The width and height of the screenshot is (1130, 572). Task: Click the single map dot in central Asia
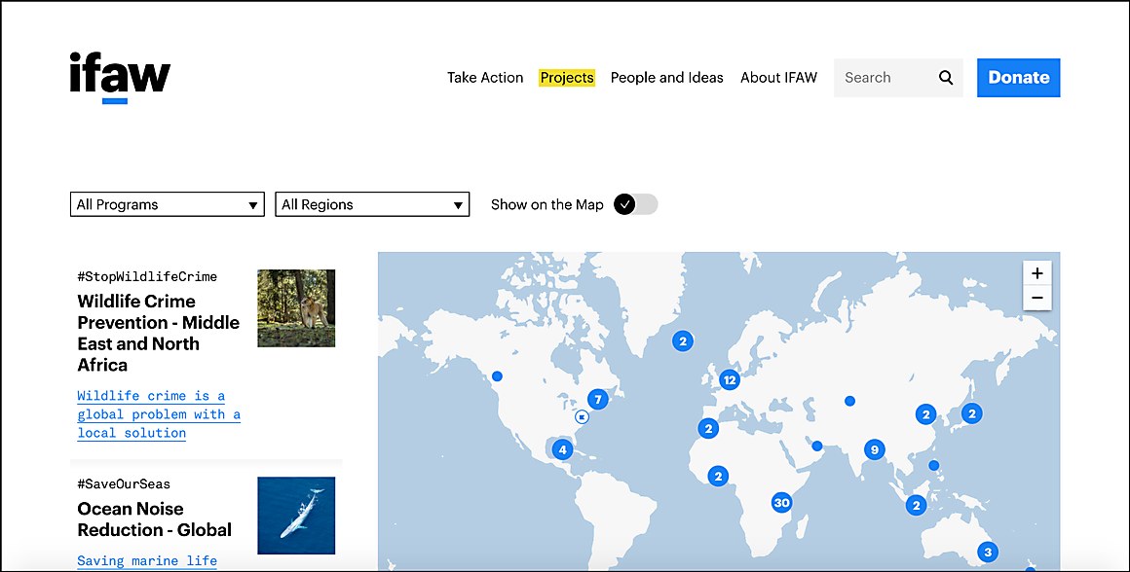(x=849, y=401)
